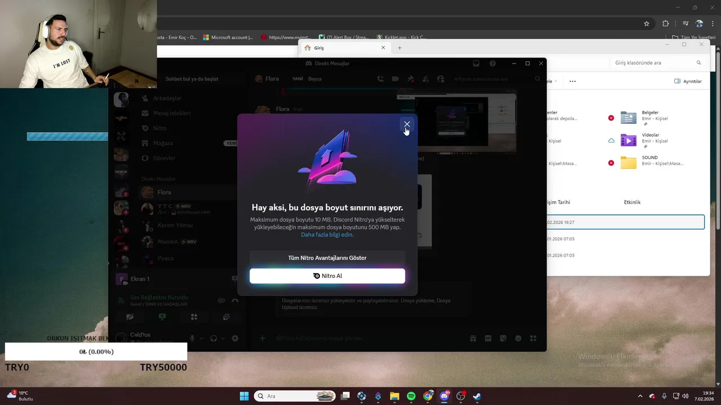Open Chrome extensions puzzle icon

[665, 24]
